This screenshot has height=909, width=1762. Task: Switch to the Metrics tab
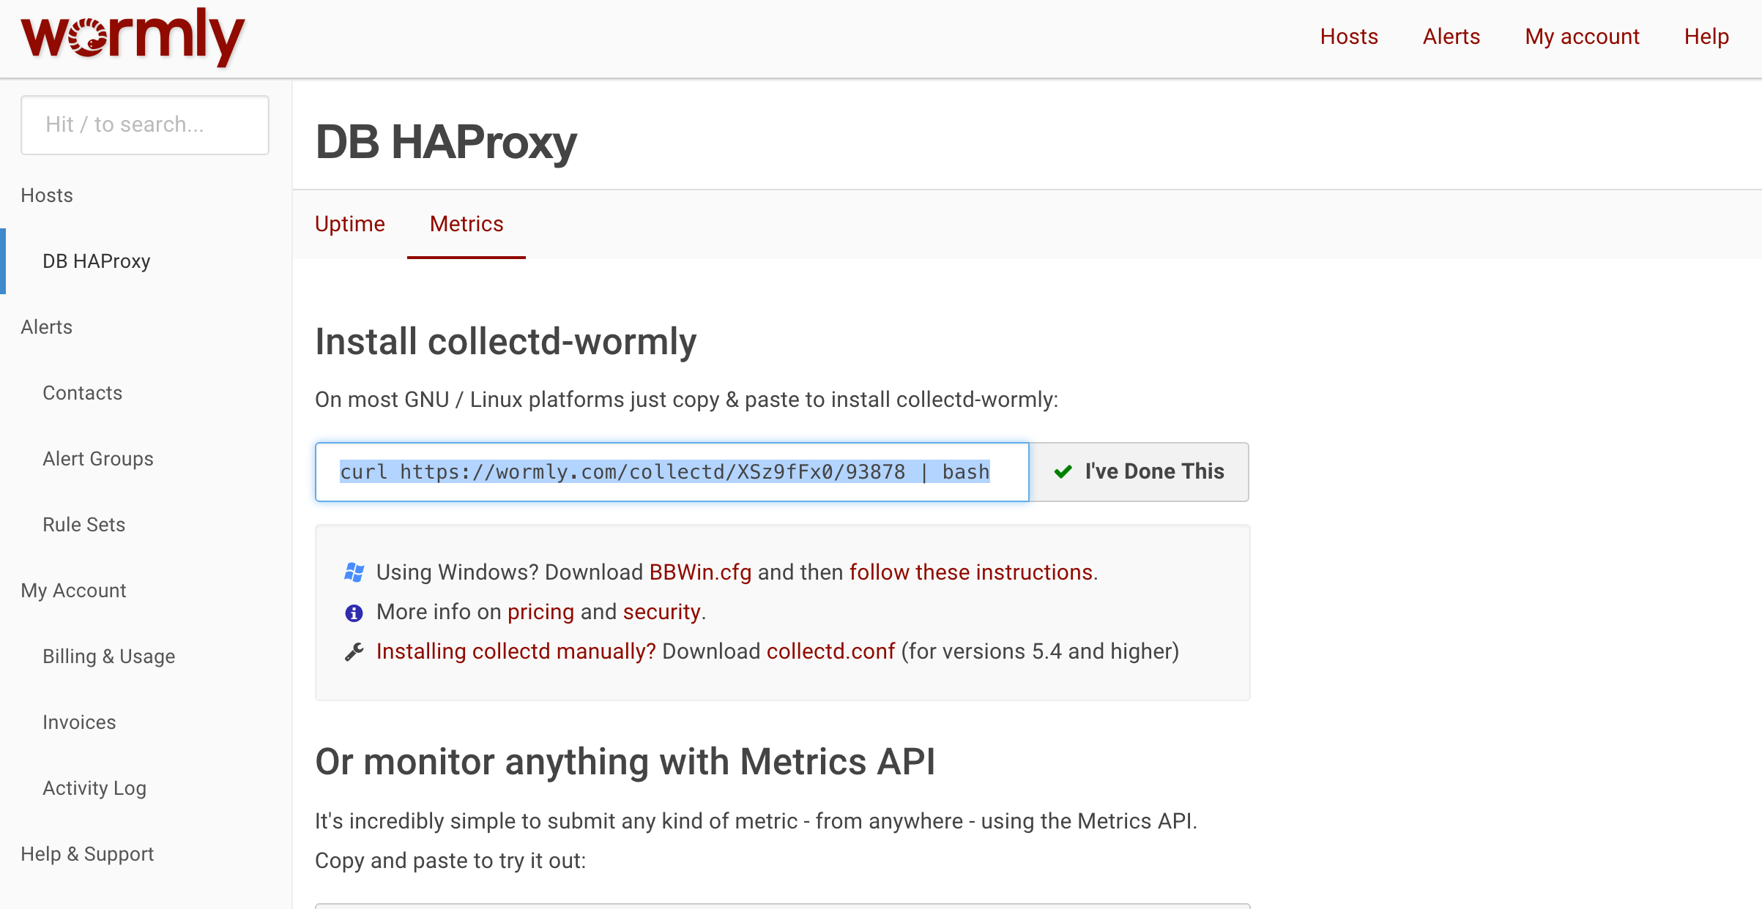pyautogui.click(x=466, y=224)
